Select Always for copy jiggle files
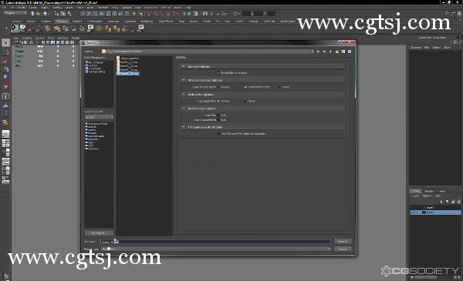This screenshot has width=463, height=281. pos(219,101)
